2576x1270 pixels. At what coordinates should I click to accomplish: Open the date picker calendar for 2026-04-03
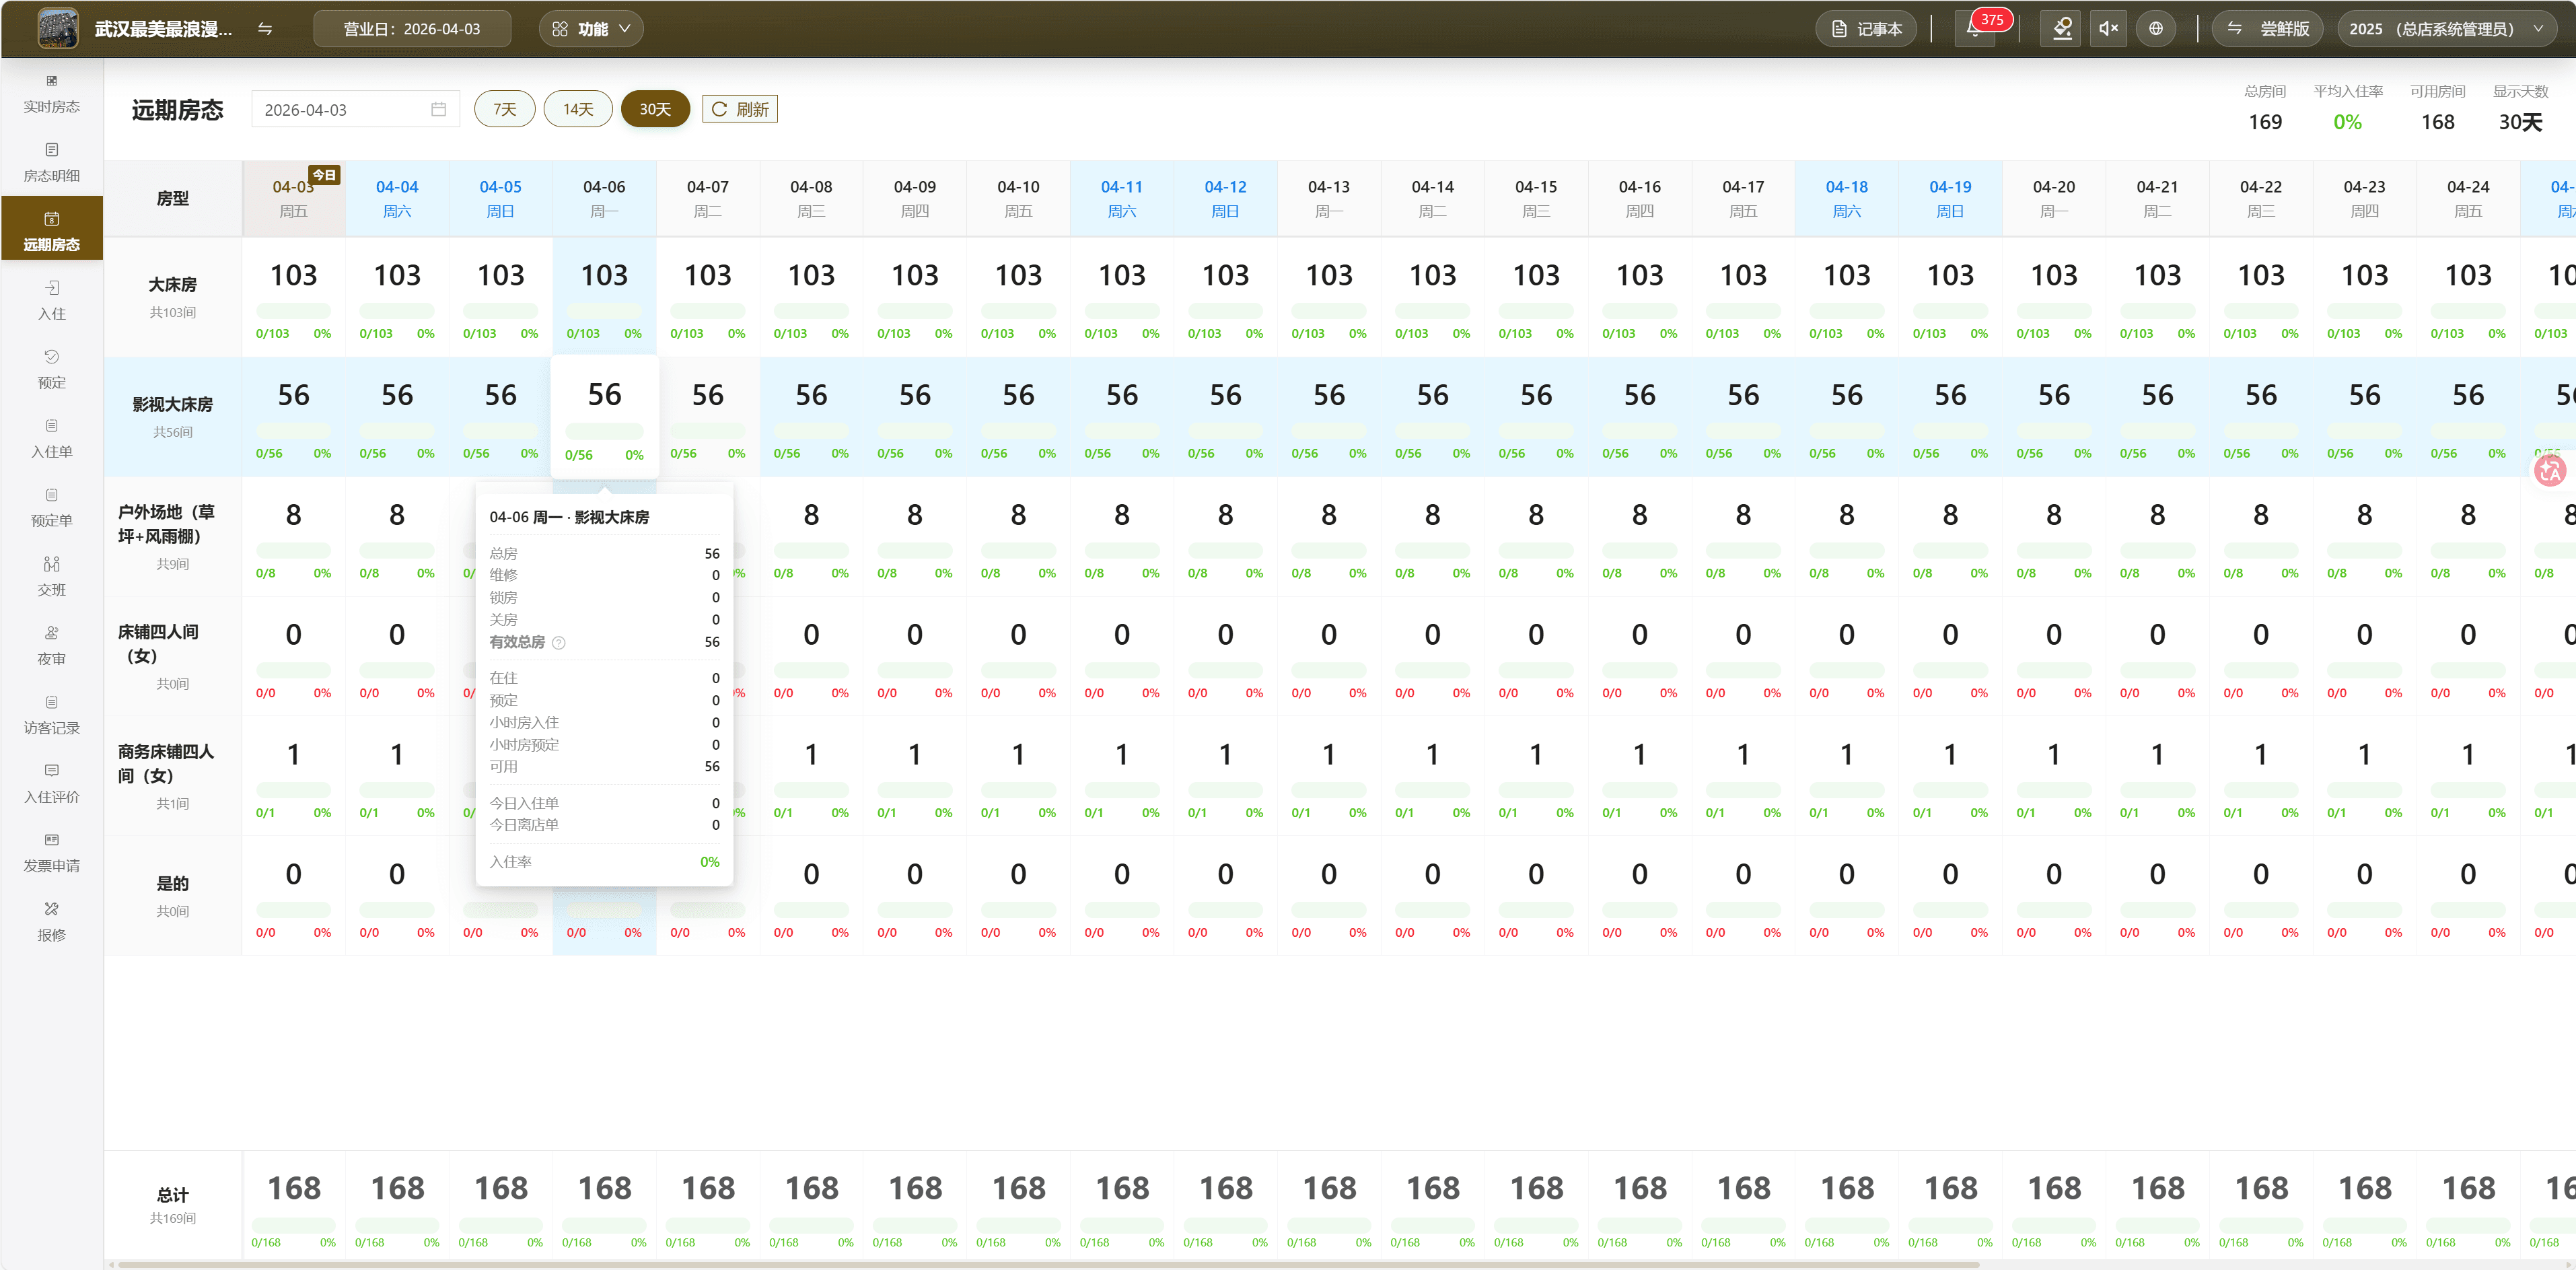pos(438,109)
